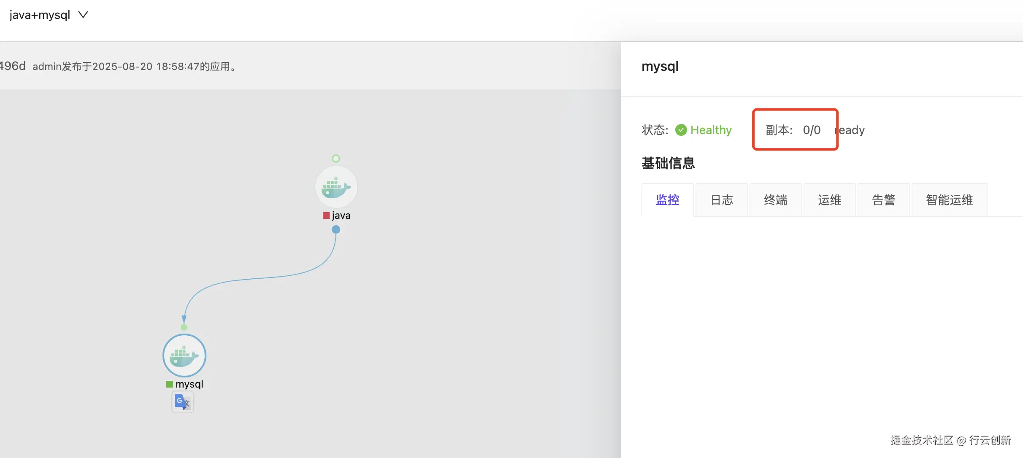Click the Healthy status text

pos(711,130)
